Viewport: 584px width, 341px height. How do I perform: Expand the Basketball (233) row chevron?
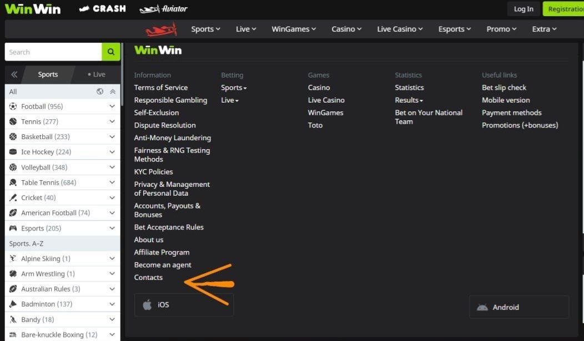pyautogui.click(x=112, y=136)
